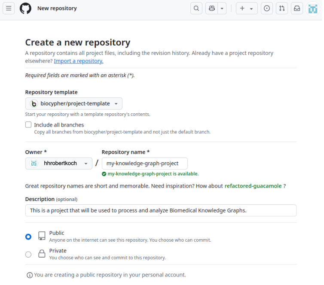Follow the Import a repository link
324x285 pixels.
pyautogui.click(x=79, y=61)
